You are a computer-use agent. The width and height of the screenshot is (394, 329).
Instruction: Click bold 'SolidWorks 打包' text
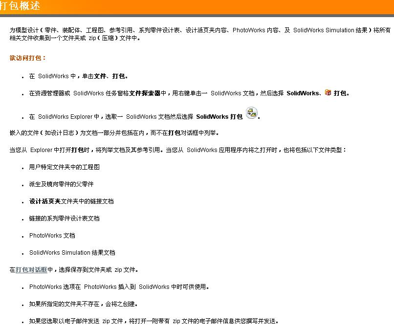pyautogui.click(x=219, y=117)
